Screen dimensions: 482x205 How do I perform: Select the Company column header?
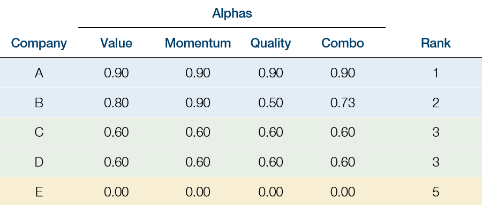[x=39, y=43]
